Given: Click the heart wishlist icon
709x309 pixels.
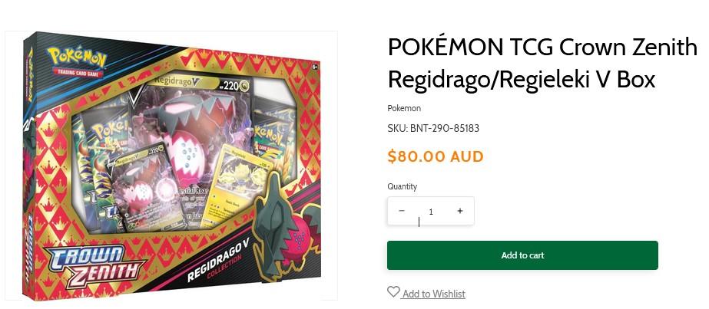Looking at the screenshot, I should [x=393, y=292].
